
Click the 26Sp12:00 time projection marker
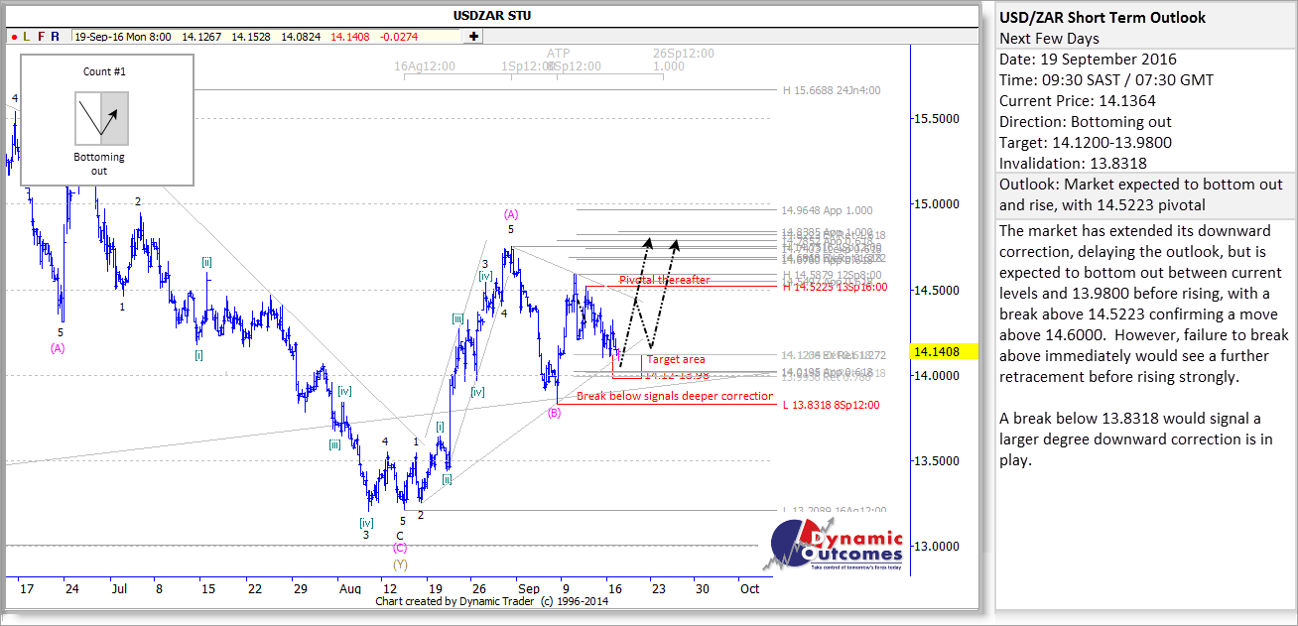coord(683,54)
